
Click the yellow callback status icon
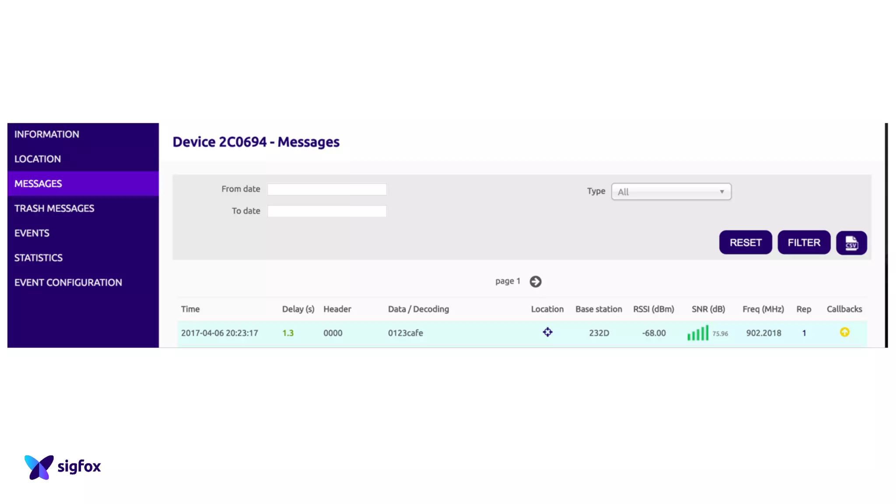[844, 332]
